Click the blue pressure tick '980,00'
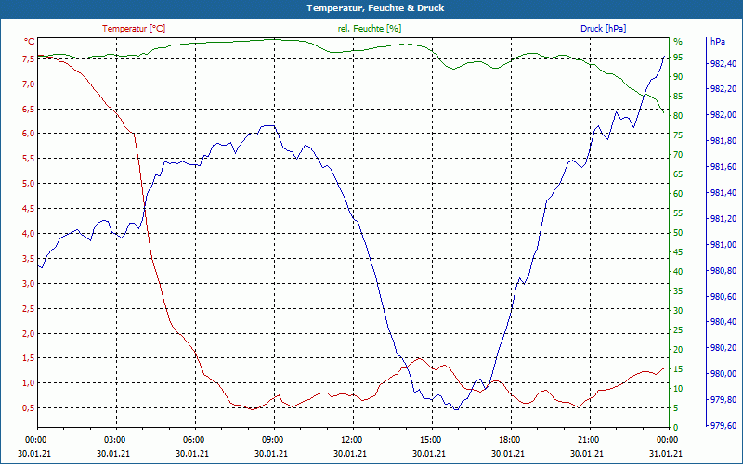This screenshot has height=464, width=743. [723, 374]
